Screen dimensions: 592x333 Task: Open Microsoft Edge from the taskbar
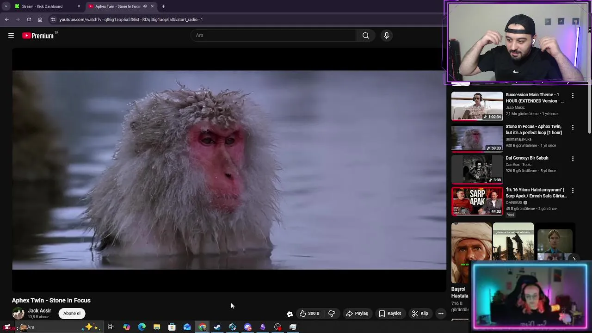pos(142,327)
